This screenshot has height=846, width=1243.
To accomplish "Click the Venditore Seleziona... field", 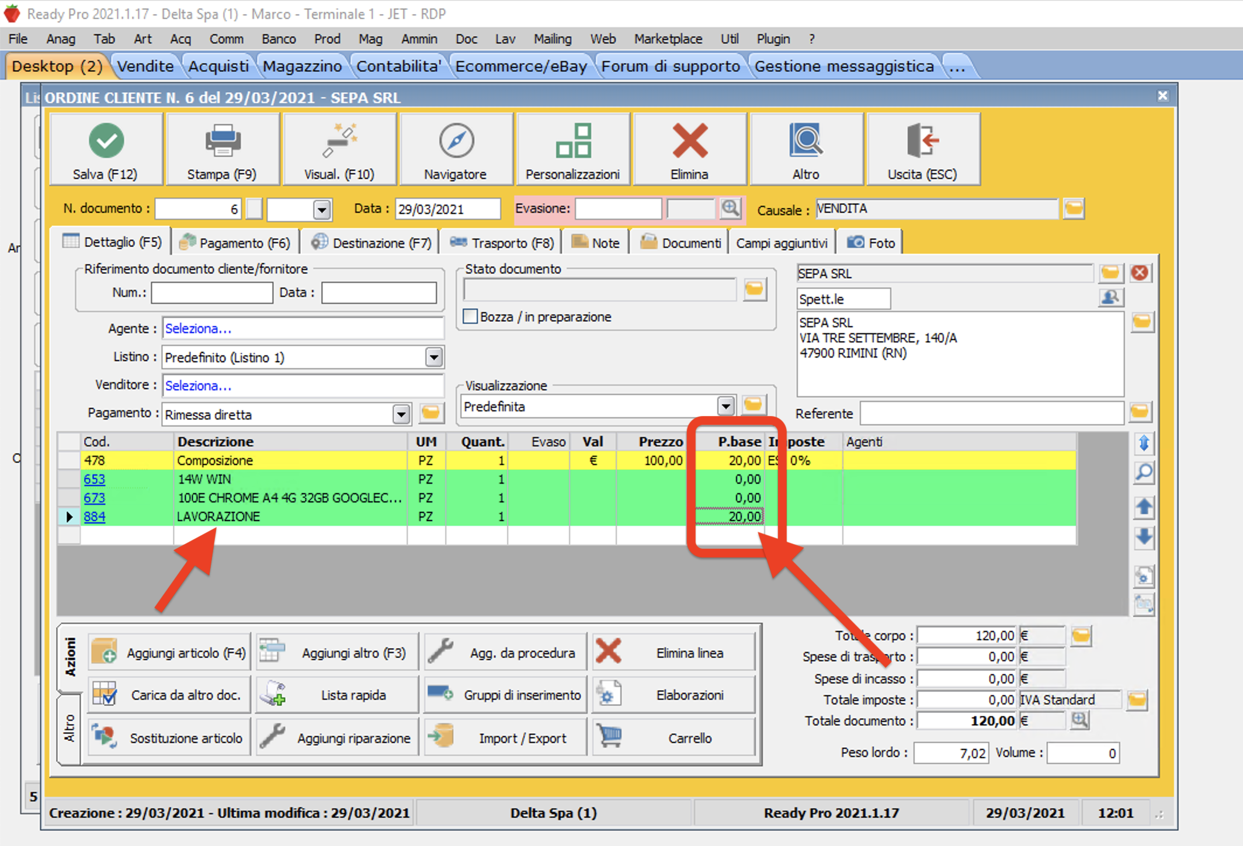I will (303, 386).
